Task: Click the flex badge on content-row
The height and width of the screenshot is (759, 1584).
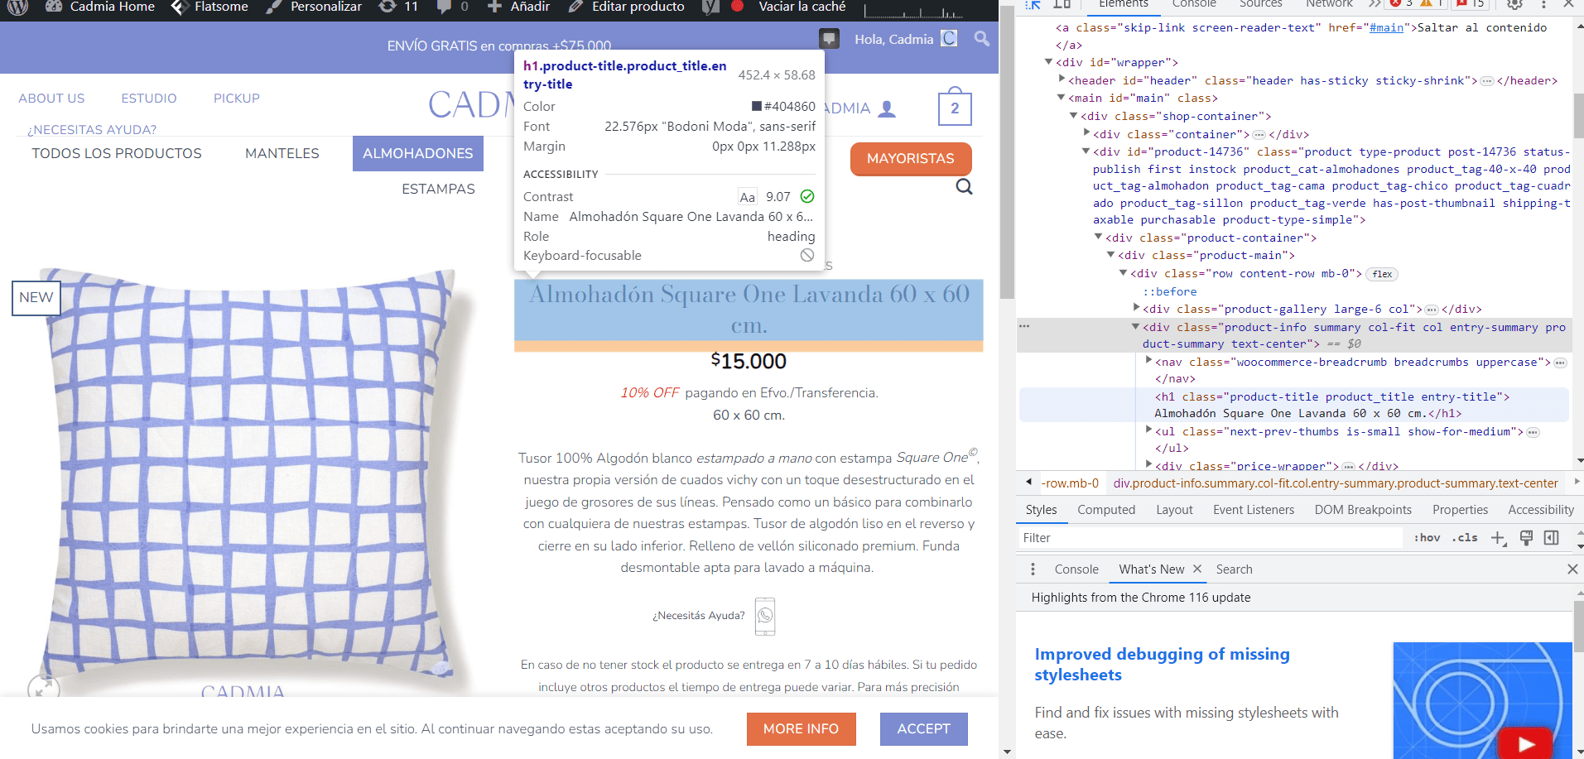Action: (x=1382, y=274)
